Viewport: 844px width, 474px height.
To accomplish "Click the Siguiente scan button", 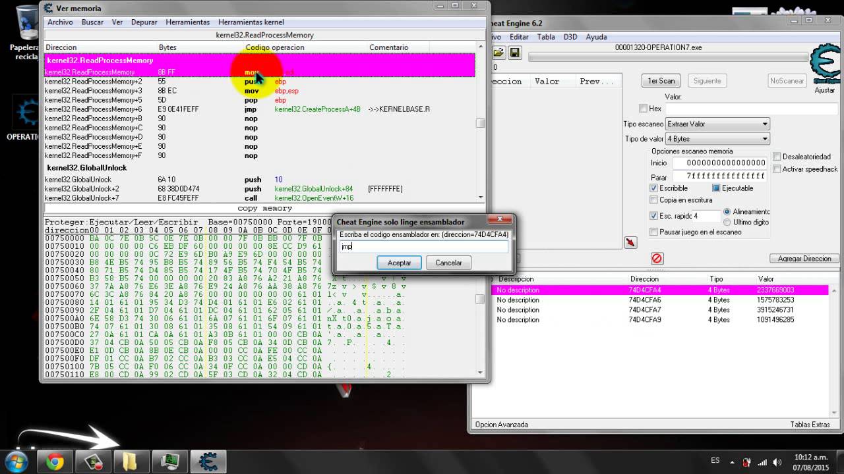I will coord(708,81).
